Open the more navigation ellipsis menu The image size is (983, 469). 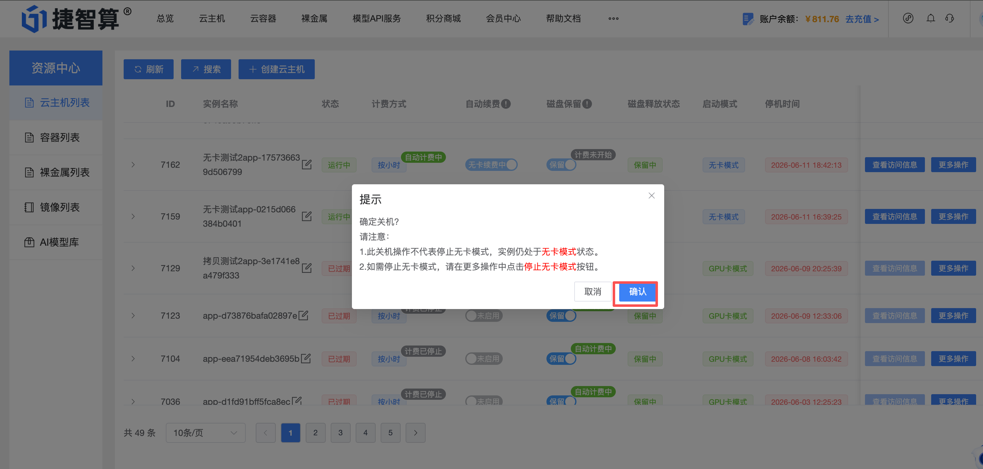[613, 19]
